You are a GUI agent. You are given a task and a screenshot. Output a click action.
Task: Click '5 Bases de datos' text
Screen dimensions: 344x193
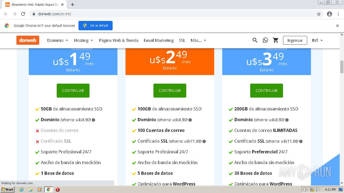pos(155,173)
